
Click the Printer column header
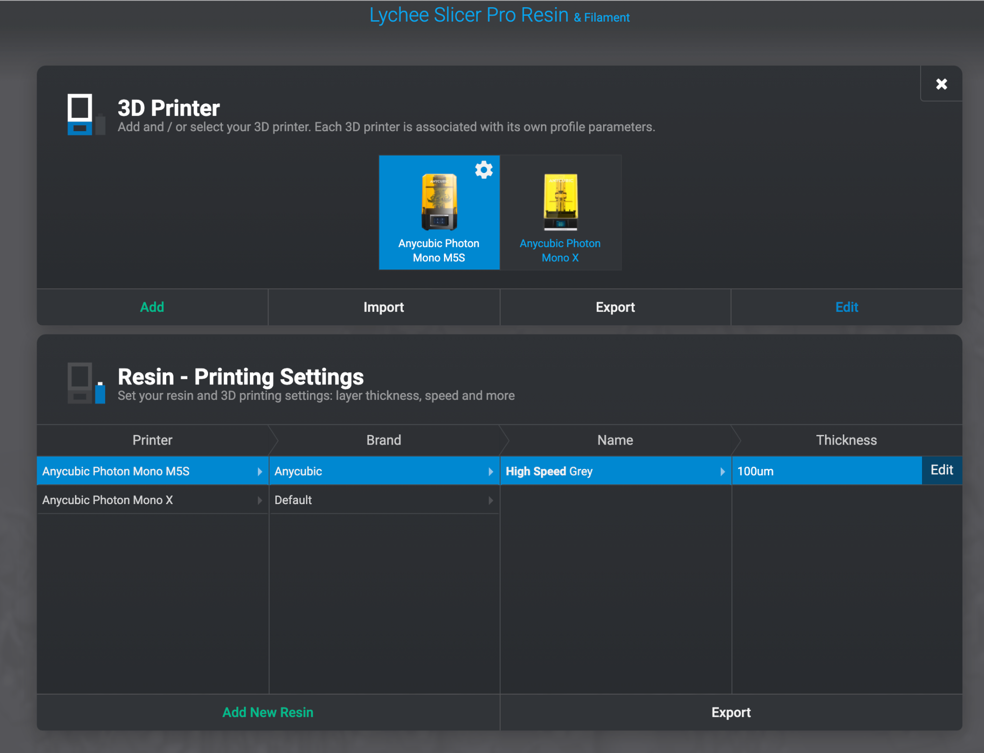click(152, 440)
